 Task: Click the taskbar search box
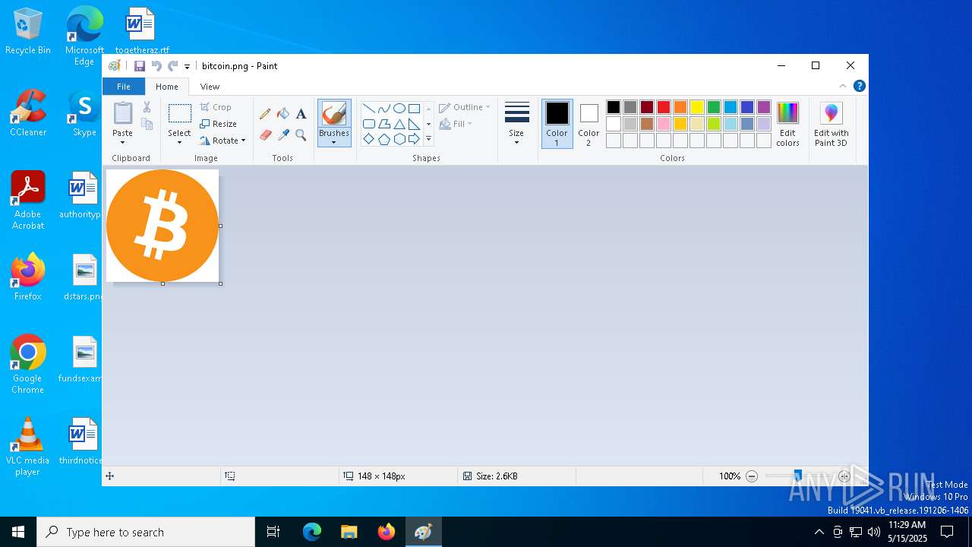click(x=146, y=532)
